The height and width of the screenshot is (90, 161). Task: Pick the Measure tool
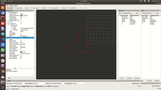pyautogui.click(x=44, y=8)
